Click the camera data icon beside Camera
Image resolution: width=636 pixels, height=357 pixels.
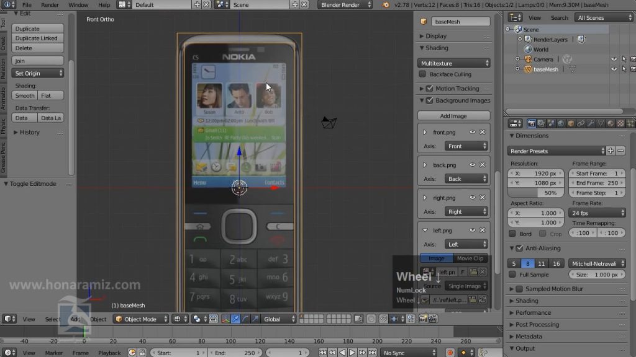point(567,59)
